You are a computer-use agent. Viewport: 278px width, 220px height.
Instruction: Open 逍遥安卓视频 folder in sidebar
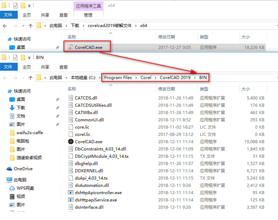26,158
